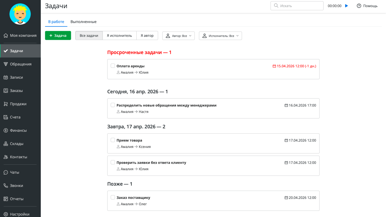Open the Записи section

pos(16,77)
